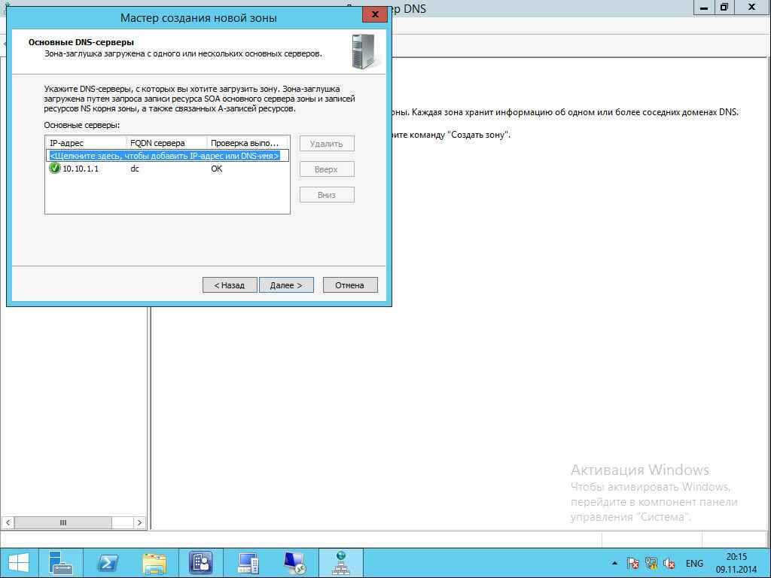Click the Windows Start button
The height and width of the screenshot is (578, 771).
point(18,563)
